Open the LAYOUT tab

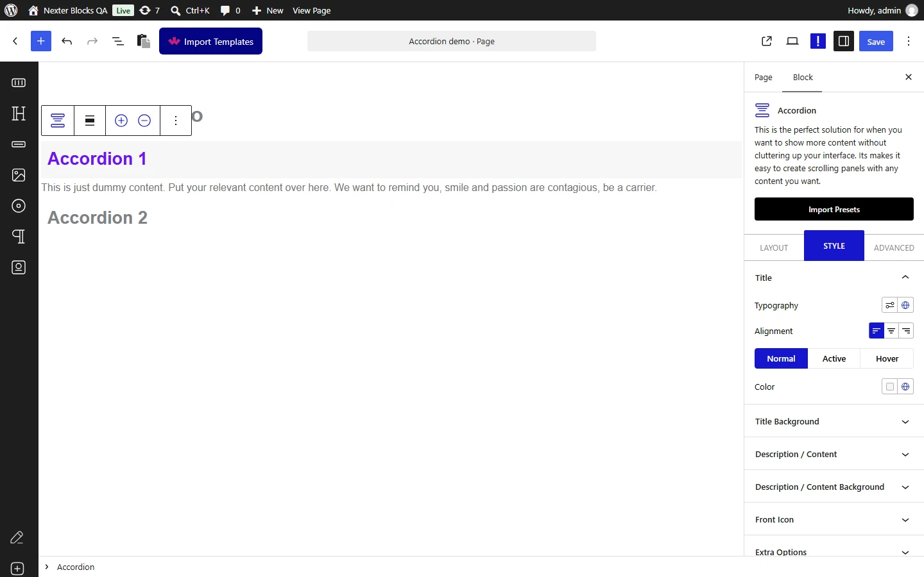774,247
